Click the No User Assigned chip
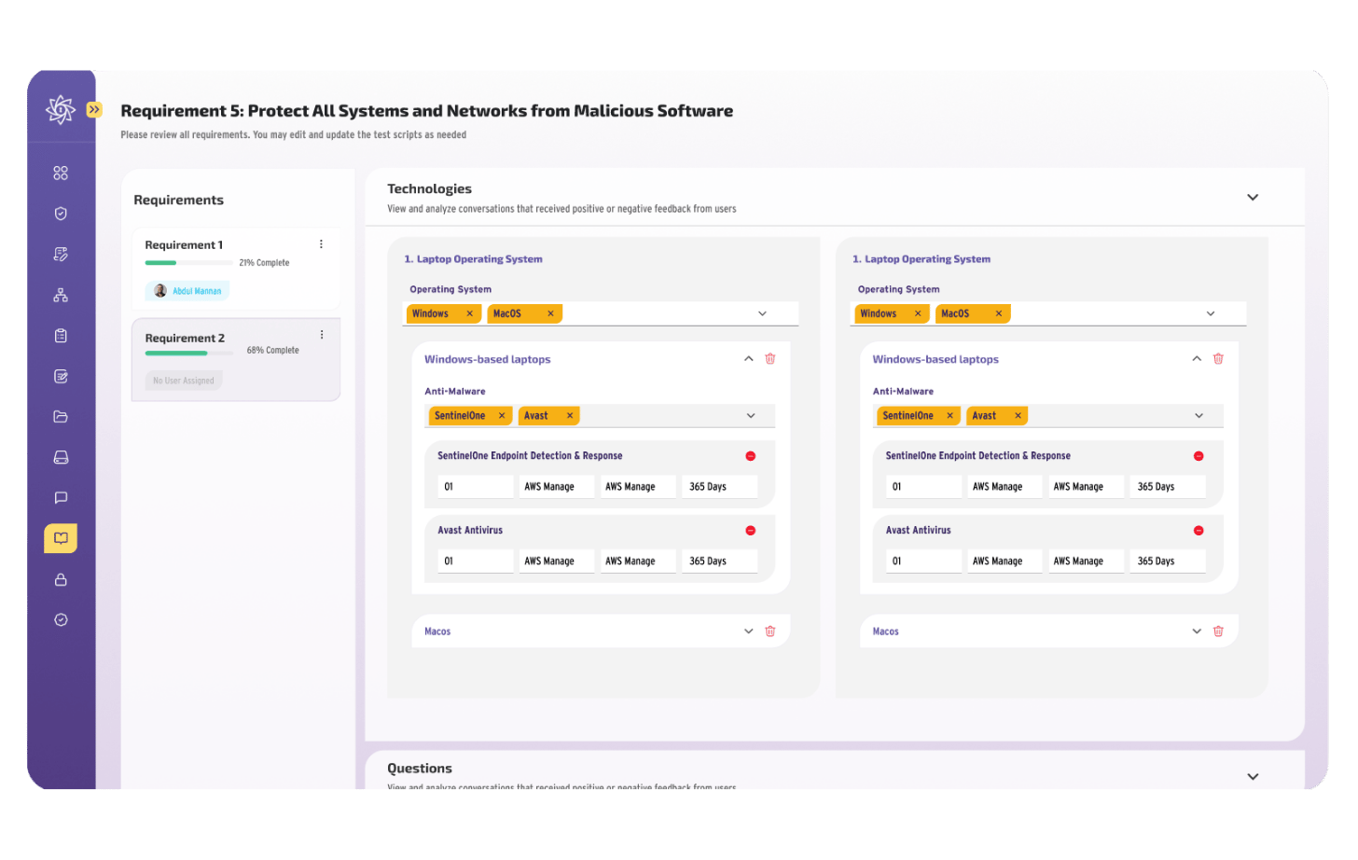The height and width of the screenshot is (860, 1358). (x=184, y=381)
